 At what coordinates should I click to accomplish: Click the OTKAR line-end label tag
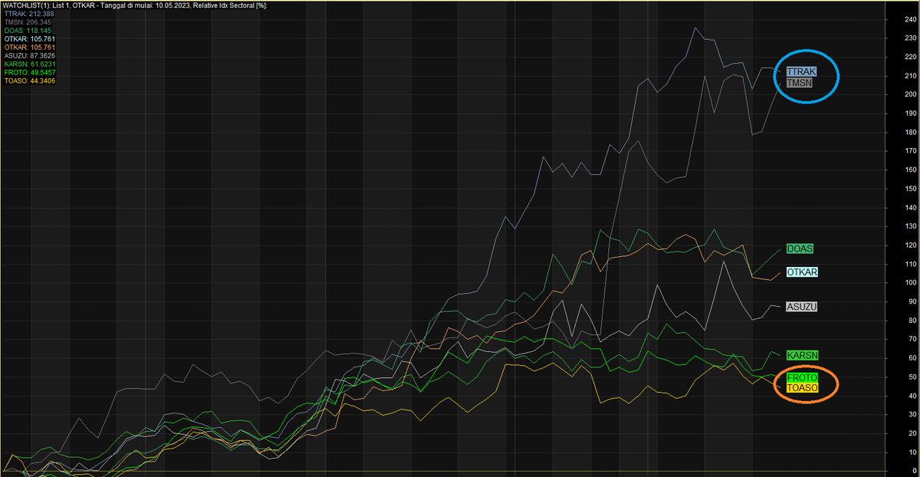tap(802, 272)
